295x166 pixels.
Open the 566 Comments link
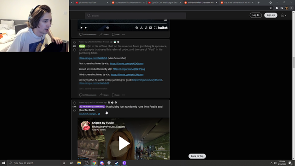coord(88,35)
